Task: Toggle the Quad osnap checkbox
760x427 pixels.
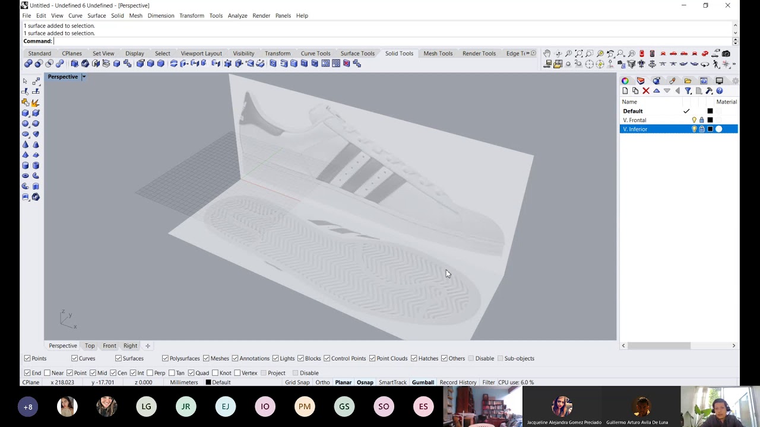Action: tap(191, 373)
